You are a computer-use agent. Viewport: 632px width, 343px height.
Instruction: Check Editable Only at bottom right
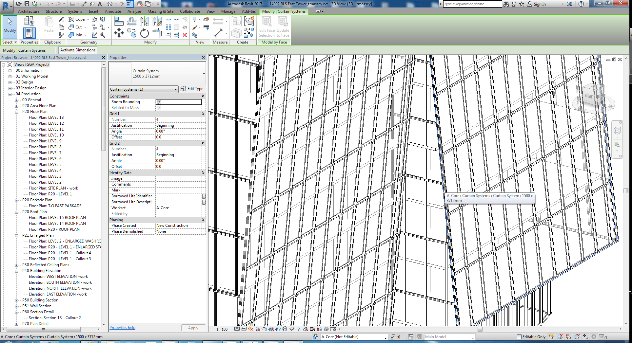tap(520, 336)
